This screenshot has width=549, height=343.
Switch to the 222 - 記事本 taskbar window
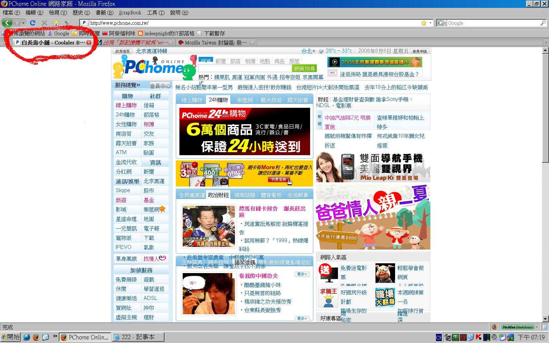pyautogui.click(x=138, y=337)
